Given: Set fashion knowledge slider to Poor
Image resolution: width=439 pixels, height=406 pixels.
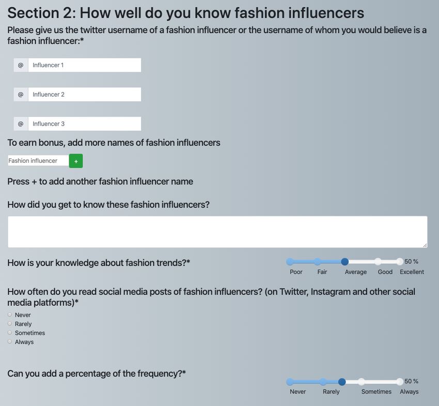Looking at the screenshot, I should point(290,261).
